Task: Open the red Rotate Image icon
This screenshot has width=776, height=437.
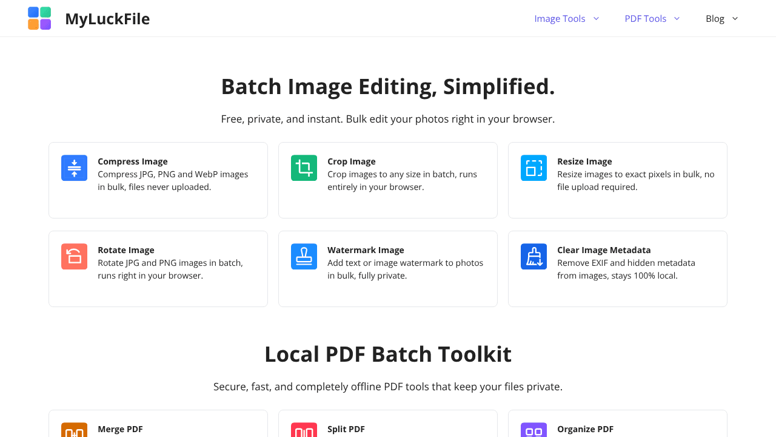Action: [x=74, y=257]
